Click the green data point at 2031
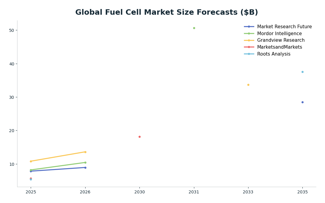325x203 pixels. click(x=194, y=28)
